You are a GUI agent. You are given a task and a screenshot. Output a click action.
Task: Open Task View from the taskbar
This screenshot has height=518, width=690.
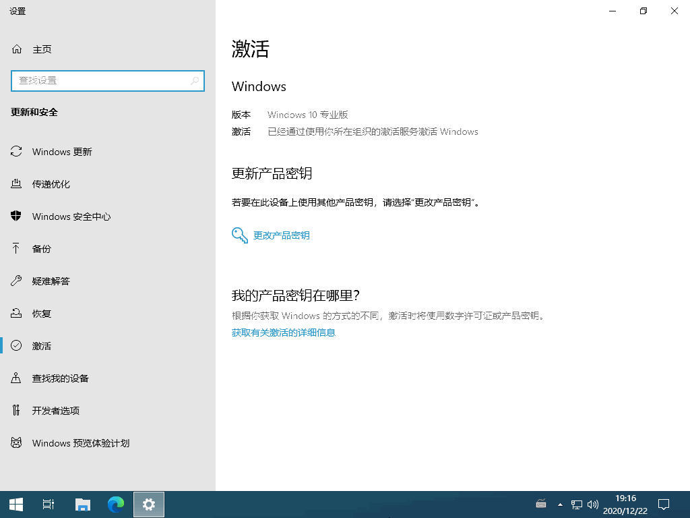click(49, 505)
